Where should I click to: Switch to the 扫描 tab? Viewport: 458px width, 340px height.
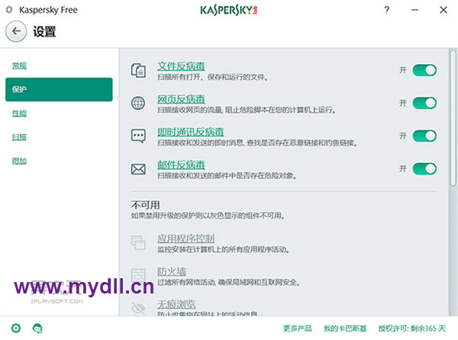(x=19, y=137)
